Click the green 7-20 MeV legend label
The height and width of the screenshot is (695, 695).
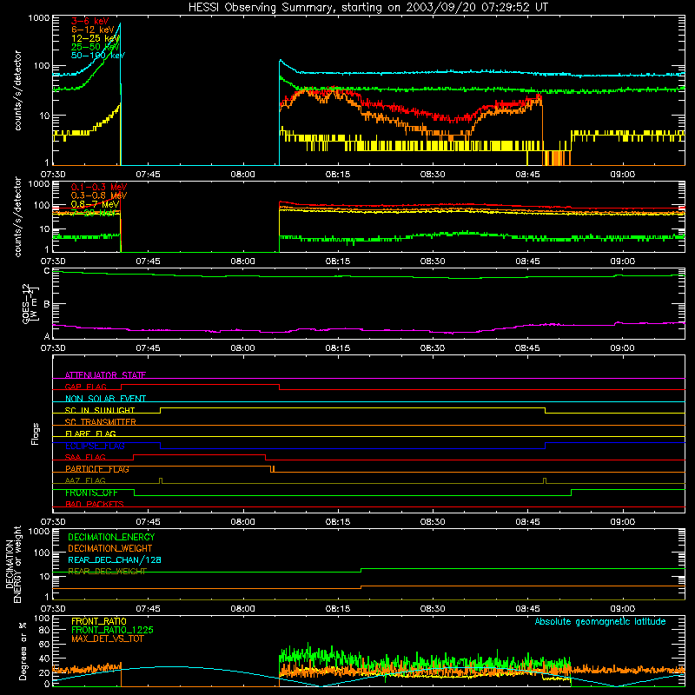(95, 213)
